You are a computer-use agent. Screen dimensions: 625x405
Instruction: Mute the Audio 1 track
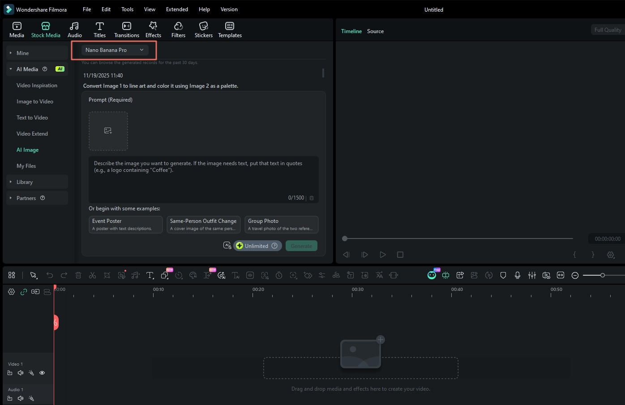tap(21, 398)
